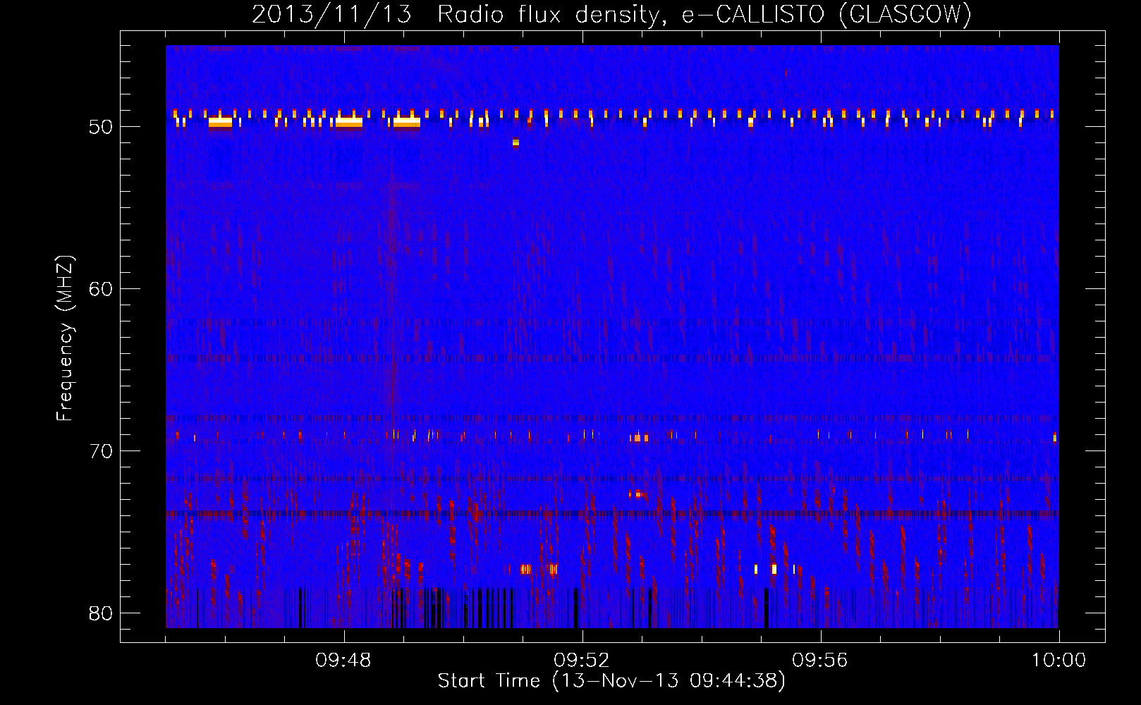Click the '09:52' time tick label

pyautogui.click(x=582, y=661)
